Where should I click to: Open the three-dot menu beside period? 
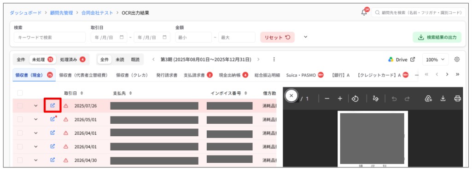pos(274,59)
